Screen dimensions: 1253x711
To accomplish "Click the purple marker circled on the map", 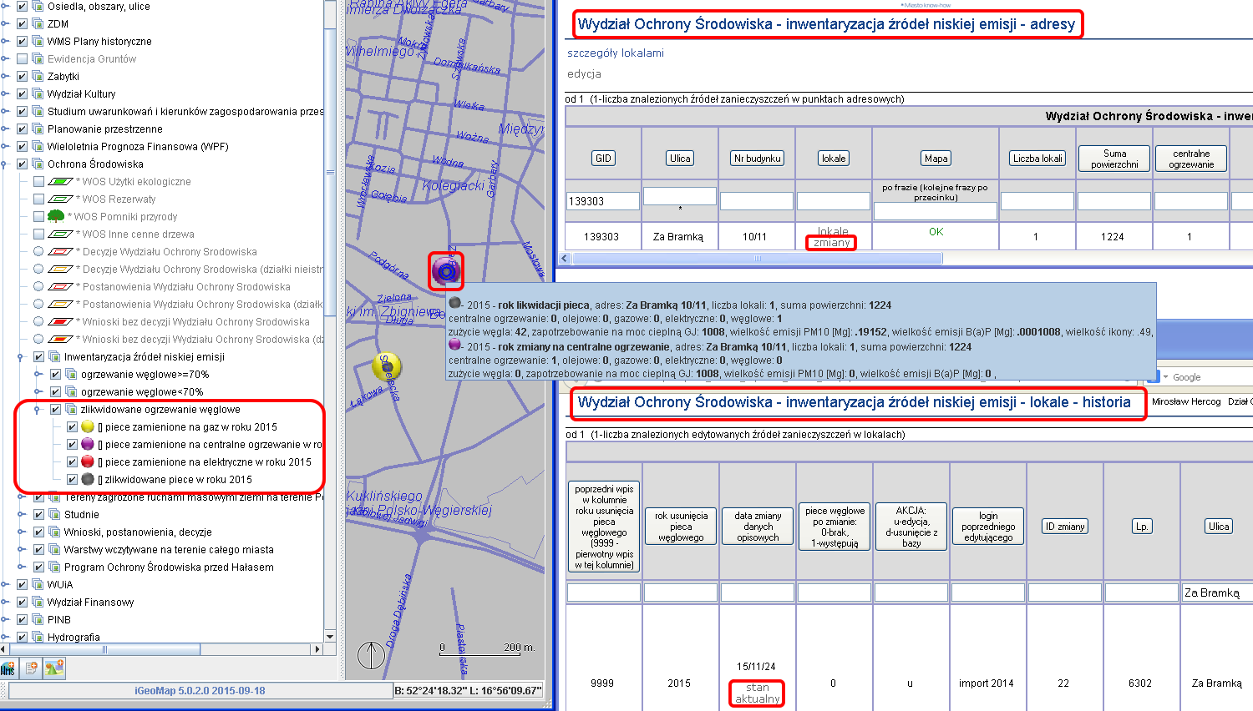I will click(446, 270).
